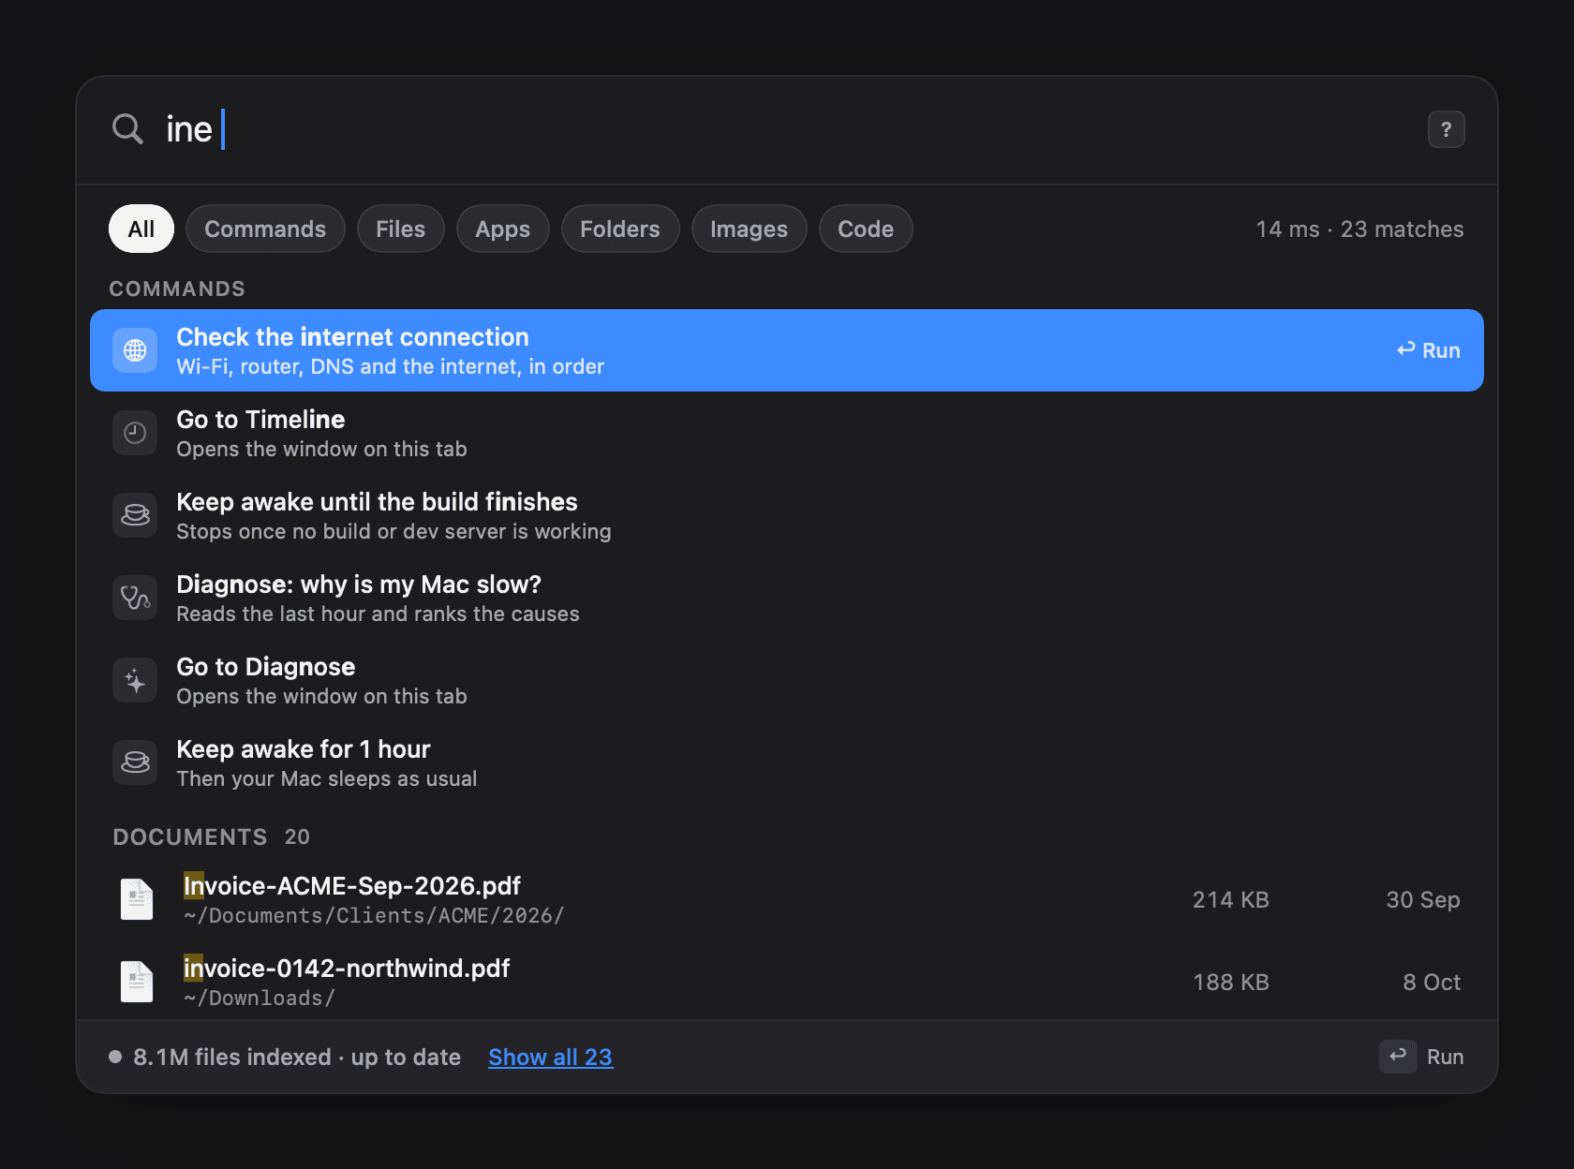The image size is (1574, 1169).
Task: Click the '14 ms · 23 matches' status text
Action: pos(1359,229)
